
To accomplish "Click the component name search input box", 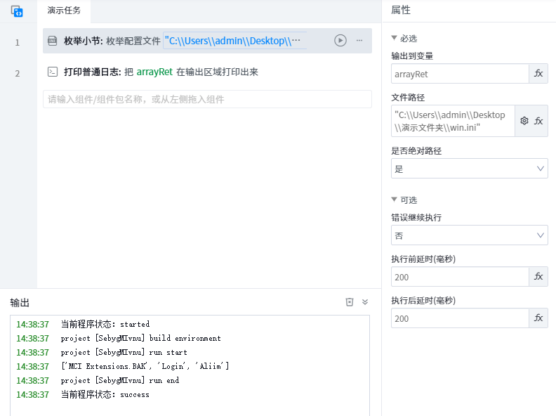I will coord(207,100).
